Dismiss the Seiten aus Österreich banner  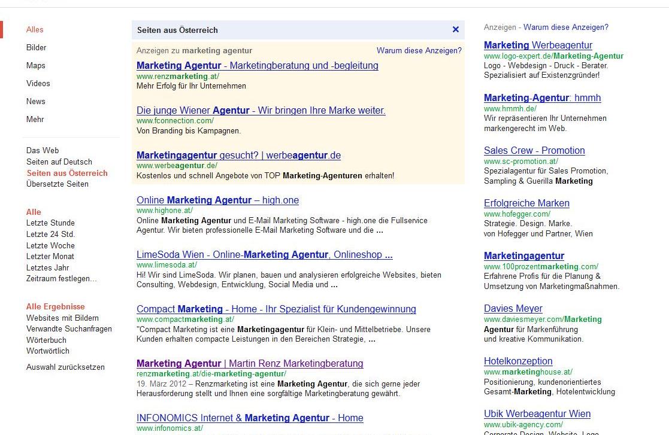coord(456,29)
